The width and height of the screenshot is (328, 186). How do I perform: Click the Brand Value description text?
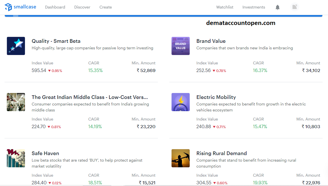245,48
